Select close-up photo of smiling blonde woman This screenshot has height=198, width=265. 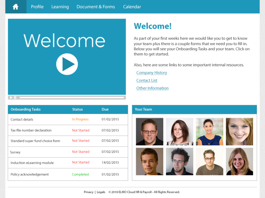tap(240, 132)
